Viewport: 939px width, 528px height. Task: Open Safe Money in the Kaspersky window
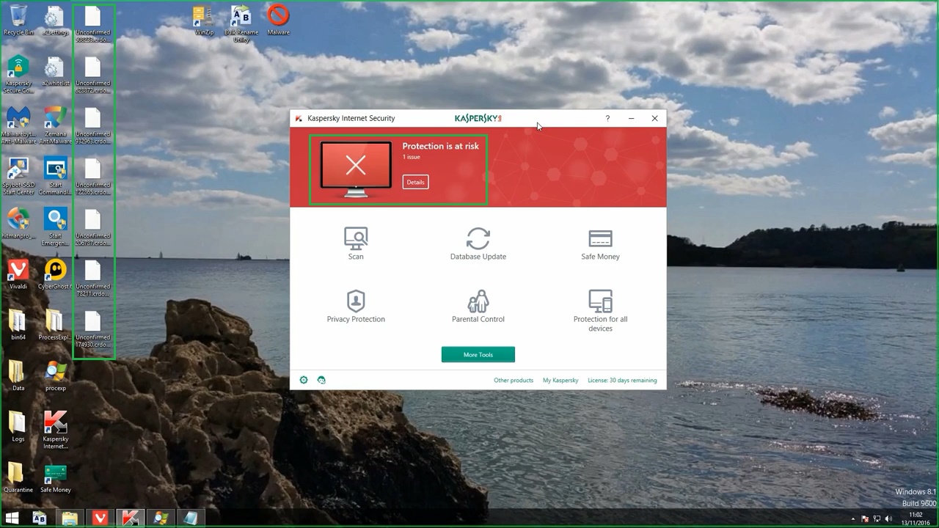pos(600,243)
